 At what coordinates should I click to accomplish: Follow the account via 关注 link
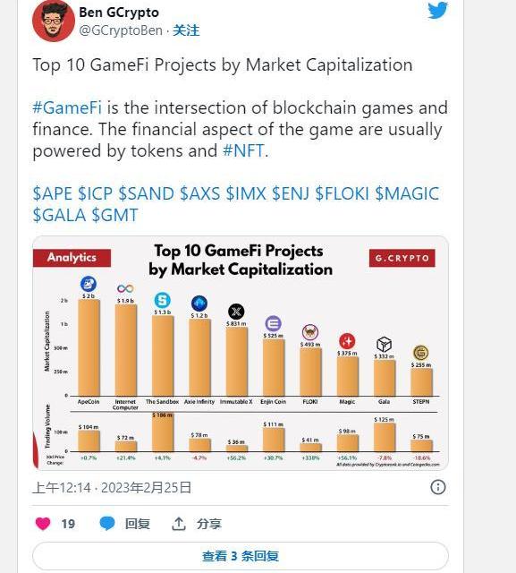(186, 30)
